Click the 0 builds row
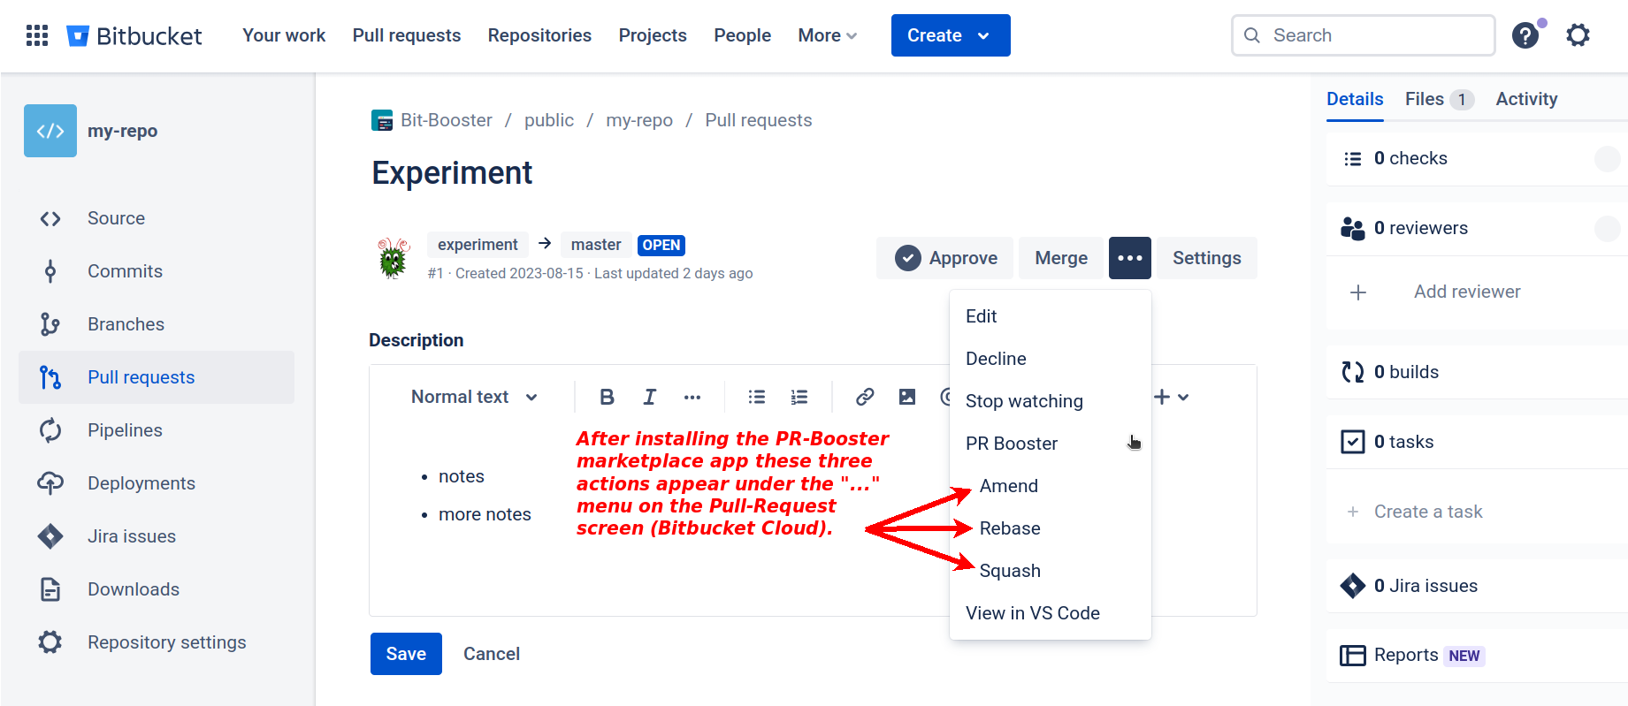The image size is (1628, 706). 1477,372
